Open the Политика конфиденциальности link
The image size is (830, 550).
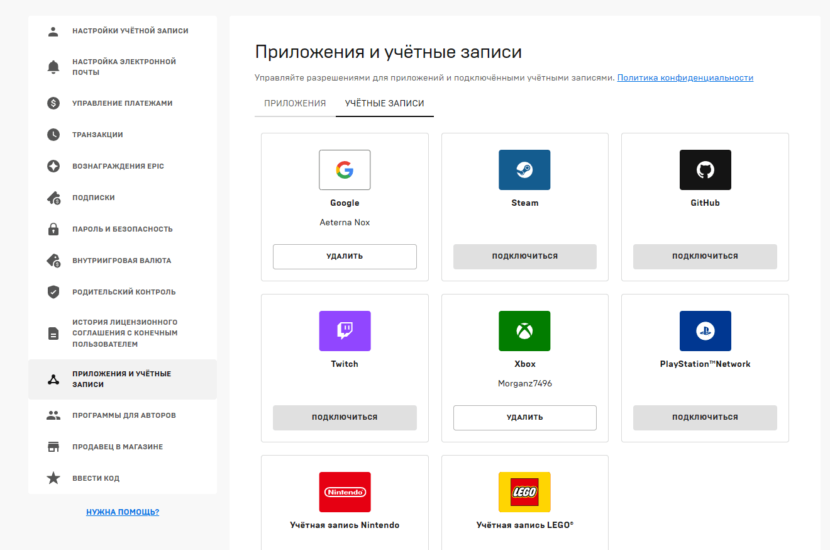[685, 77]
